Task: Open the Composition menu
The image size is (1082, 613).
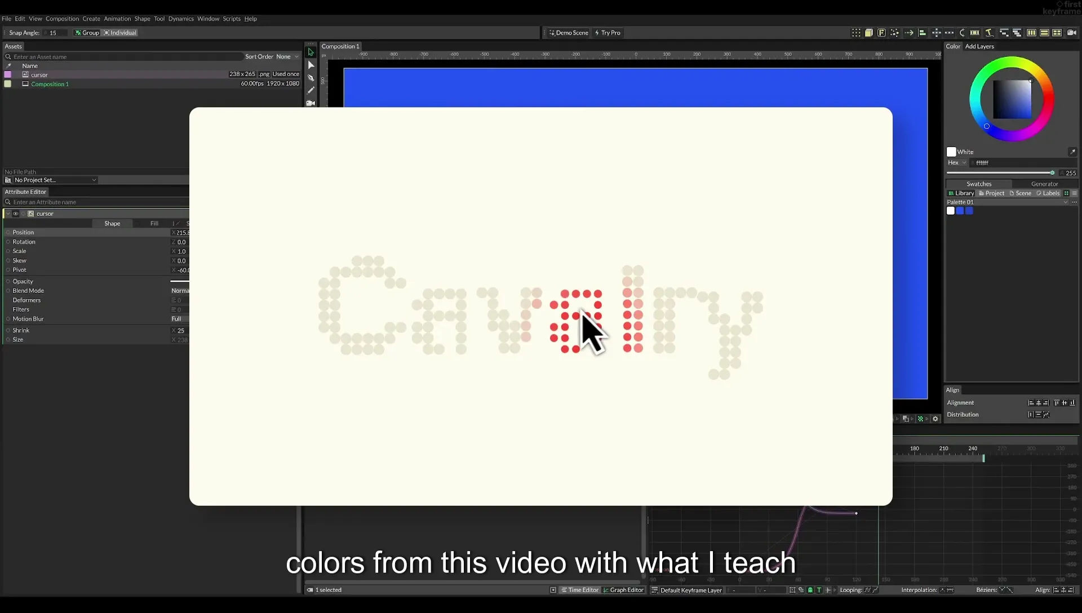Action: click(x=62, y=19)
